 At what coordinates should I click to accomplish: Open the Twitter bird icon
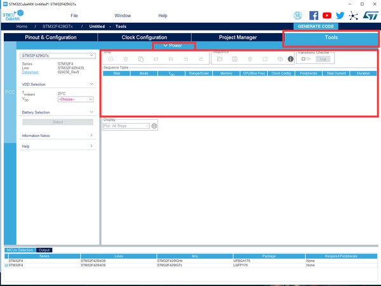point(340,15)
